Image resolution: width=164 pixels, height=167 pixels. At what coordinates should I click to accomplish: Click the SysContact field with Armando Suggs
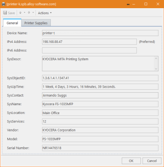point(100,95)
